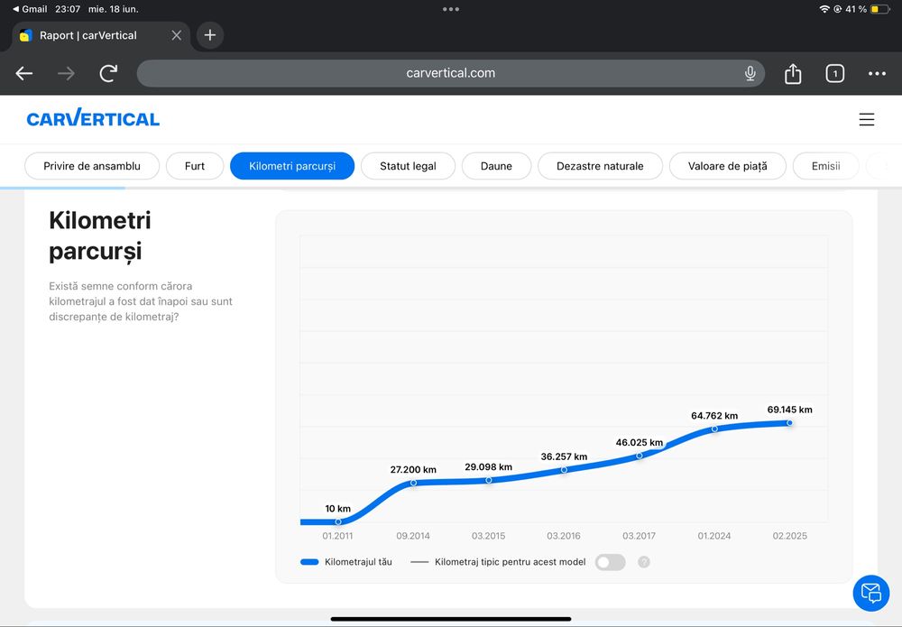Click the 10 km data point
Viewport: 902px width, 627px height.
(x=338, y=521)
